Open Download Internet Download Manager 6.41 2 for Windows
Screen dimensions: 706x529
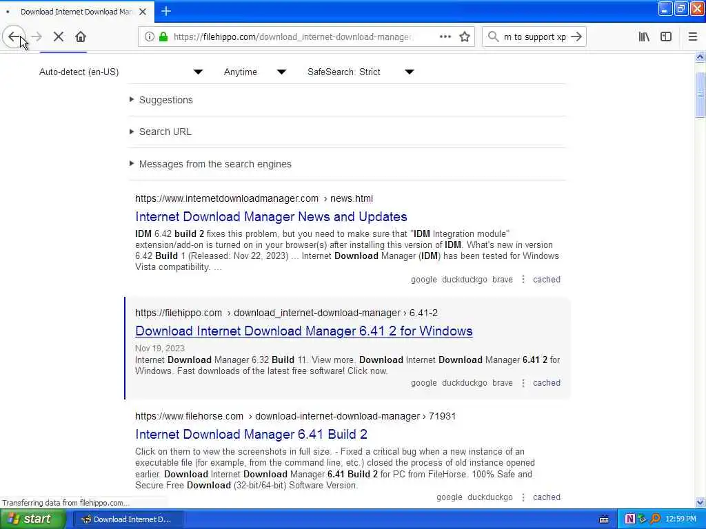pos(304,331)
